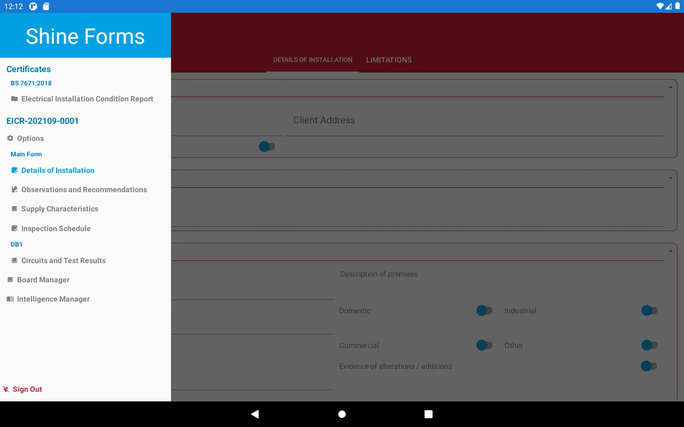The height and width of the screenshot is (427, 684).
Task: Collapse the middle section using its chevron
Action: (x=671, y=177)
